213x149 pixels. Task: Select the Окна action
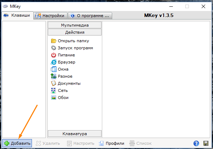(x=63, y=69)
